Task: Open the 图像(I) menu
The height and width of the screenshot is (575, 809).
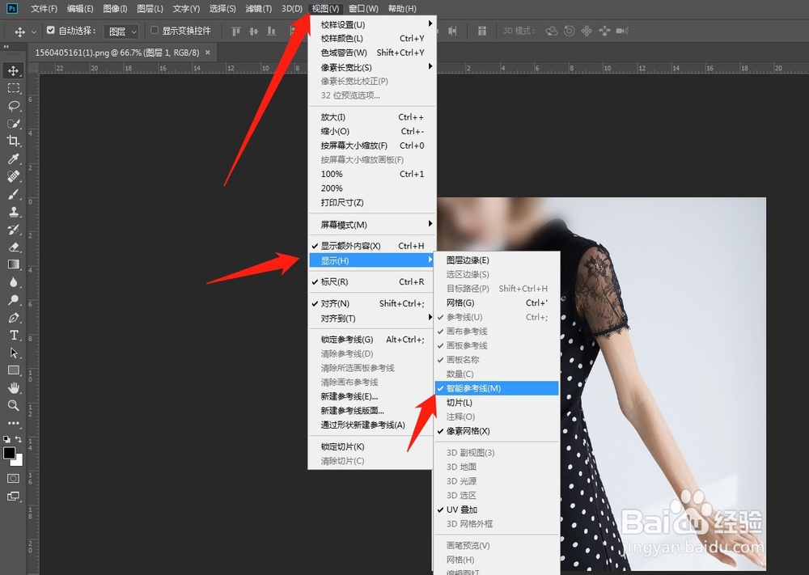Action: 115,9
